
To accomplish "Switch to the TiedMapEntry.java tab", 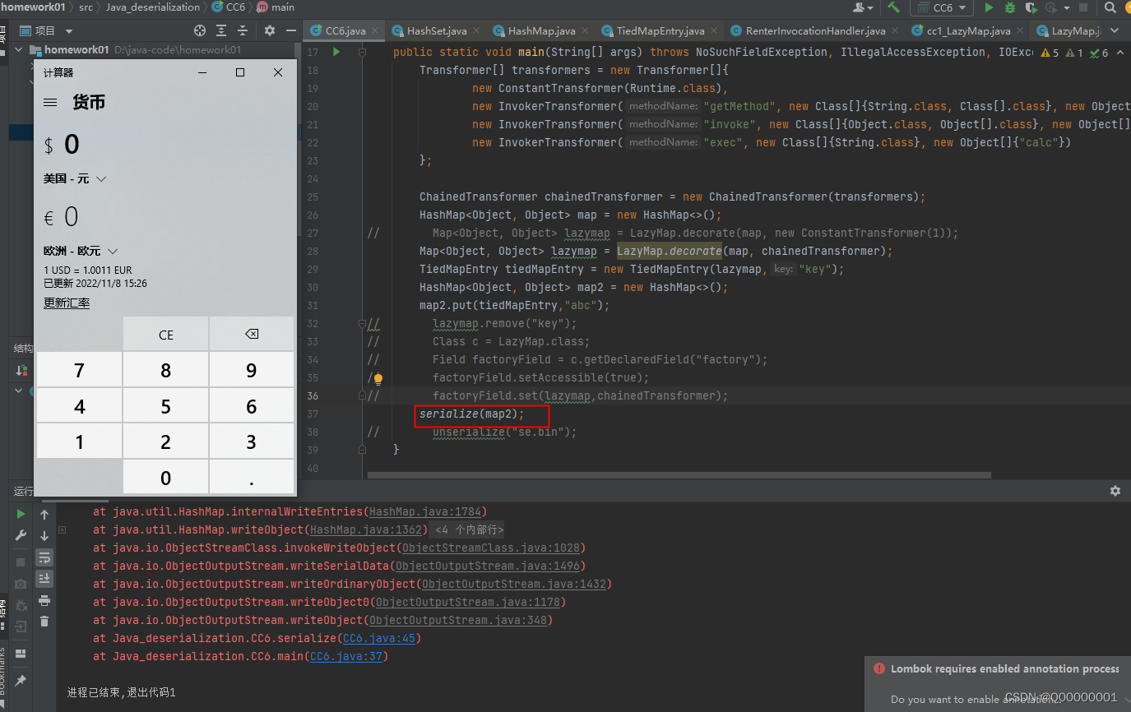I will tap(661, 30).
